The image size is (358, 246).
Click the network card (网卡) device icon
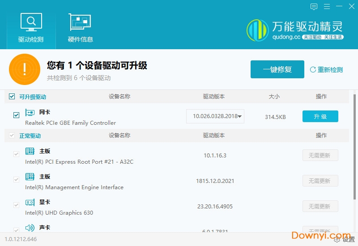[30, 112]
